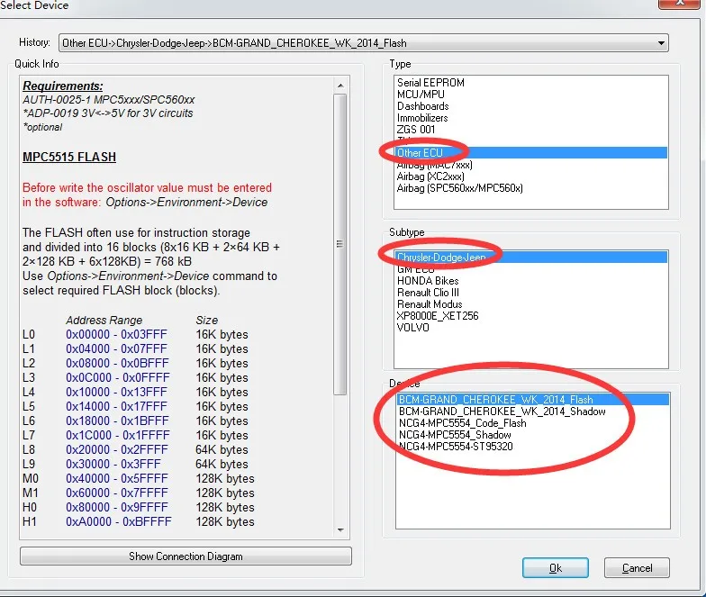Click the L8 block row label
Screen dimensions: 706x597
(29, 450)
